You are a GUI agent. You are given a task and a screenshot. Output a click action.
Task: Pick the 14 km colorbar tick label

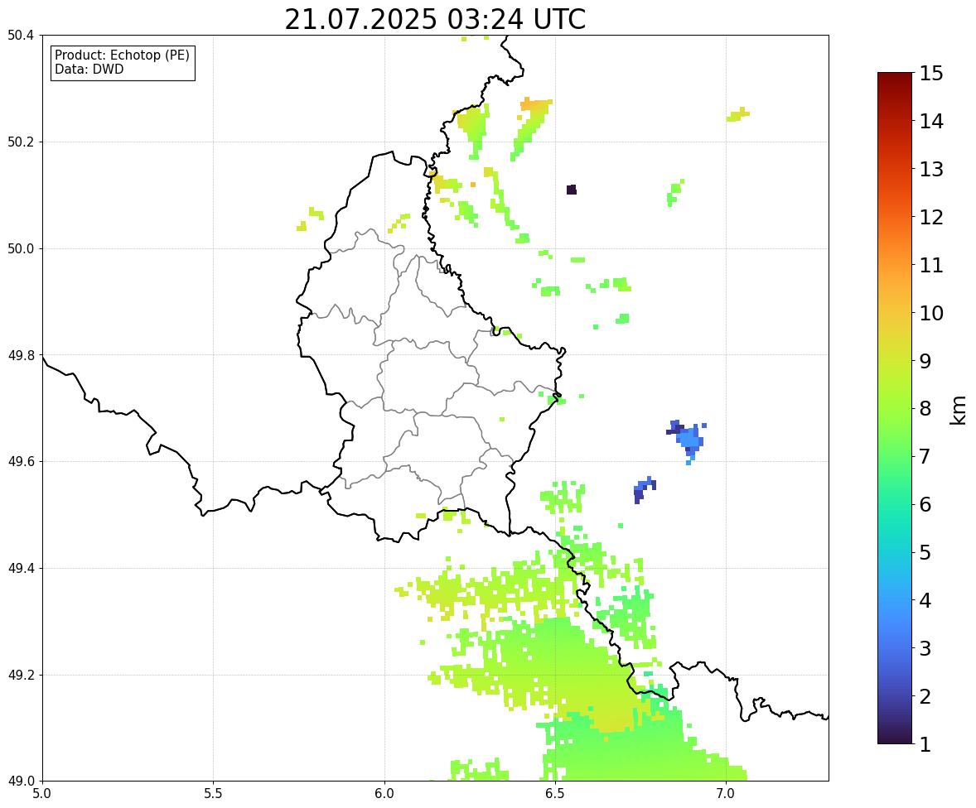pyautogui.click(x=931, y=122)
